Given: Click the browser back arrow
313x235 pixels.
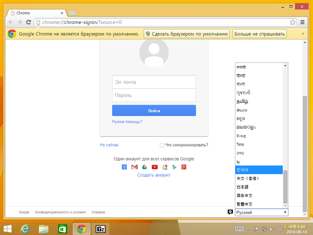Looking at the screenshot, I should (11, 22).
